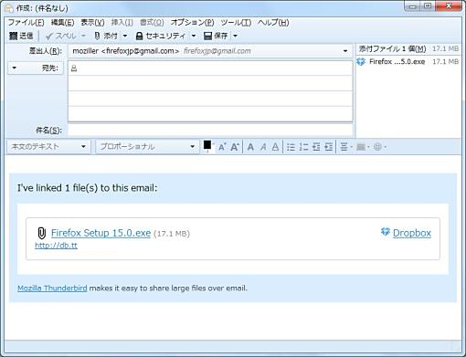Click the contact card icon in recipient row
The image size is (466, 357).
click(74, 68)
